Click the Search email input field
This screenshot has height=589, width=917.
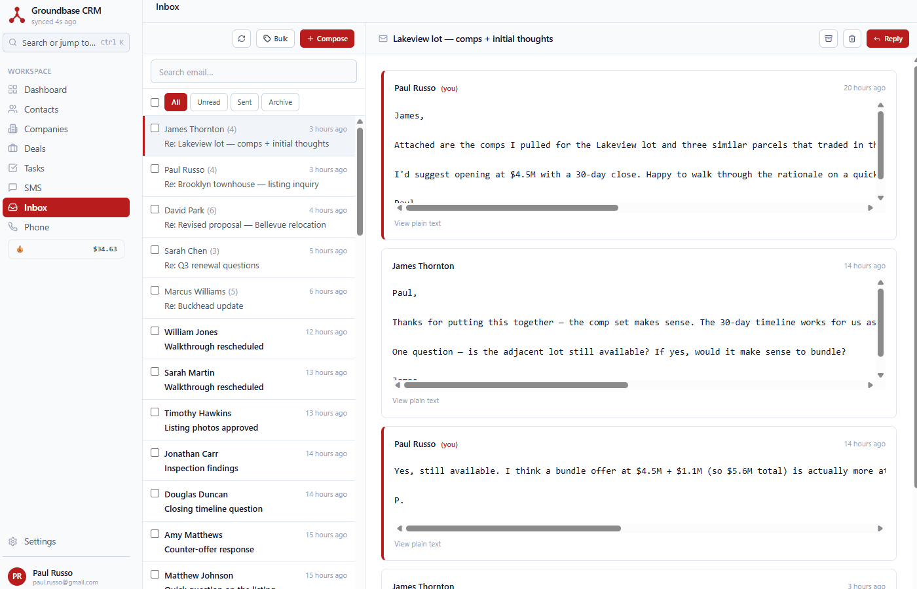(253, 71)
